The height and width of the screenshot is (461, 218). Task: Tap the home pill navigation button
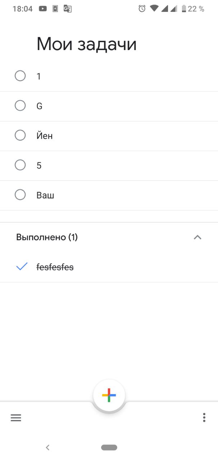click(109, 447)
